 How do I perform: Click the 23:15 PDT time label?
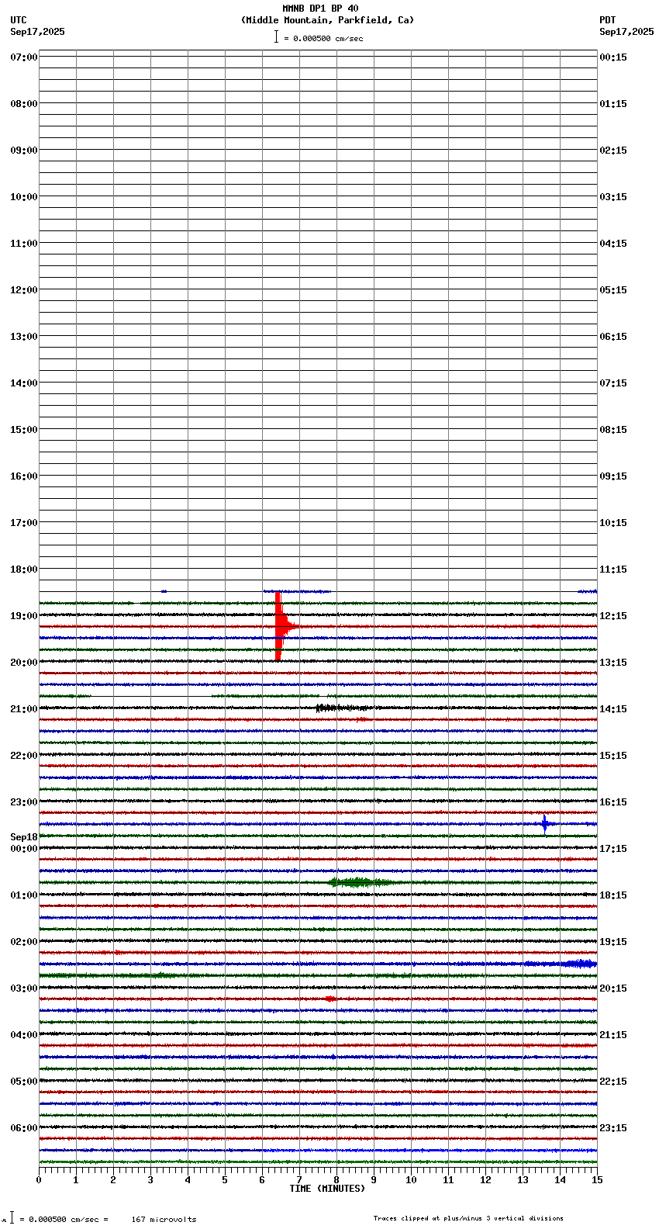tap(613, 1128)
